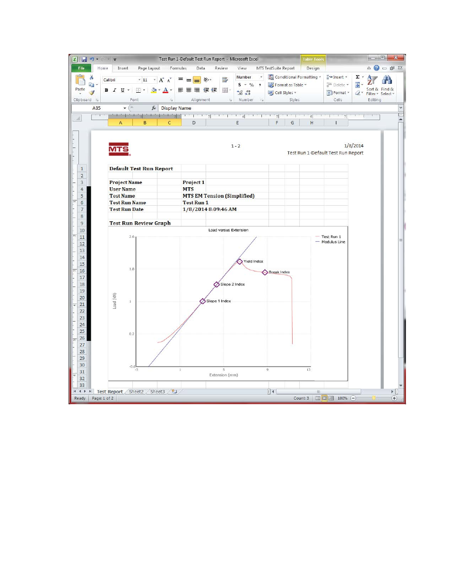Open the Name Box dropdown arrow
Image resolution: width=451 pixels, height=584 pixels.
[x=125, y=108]
